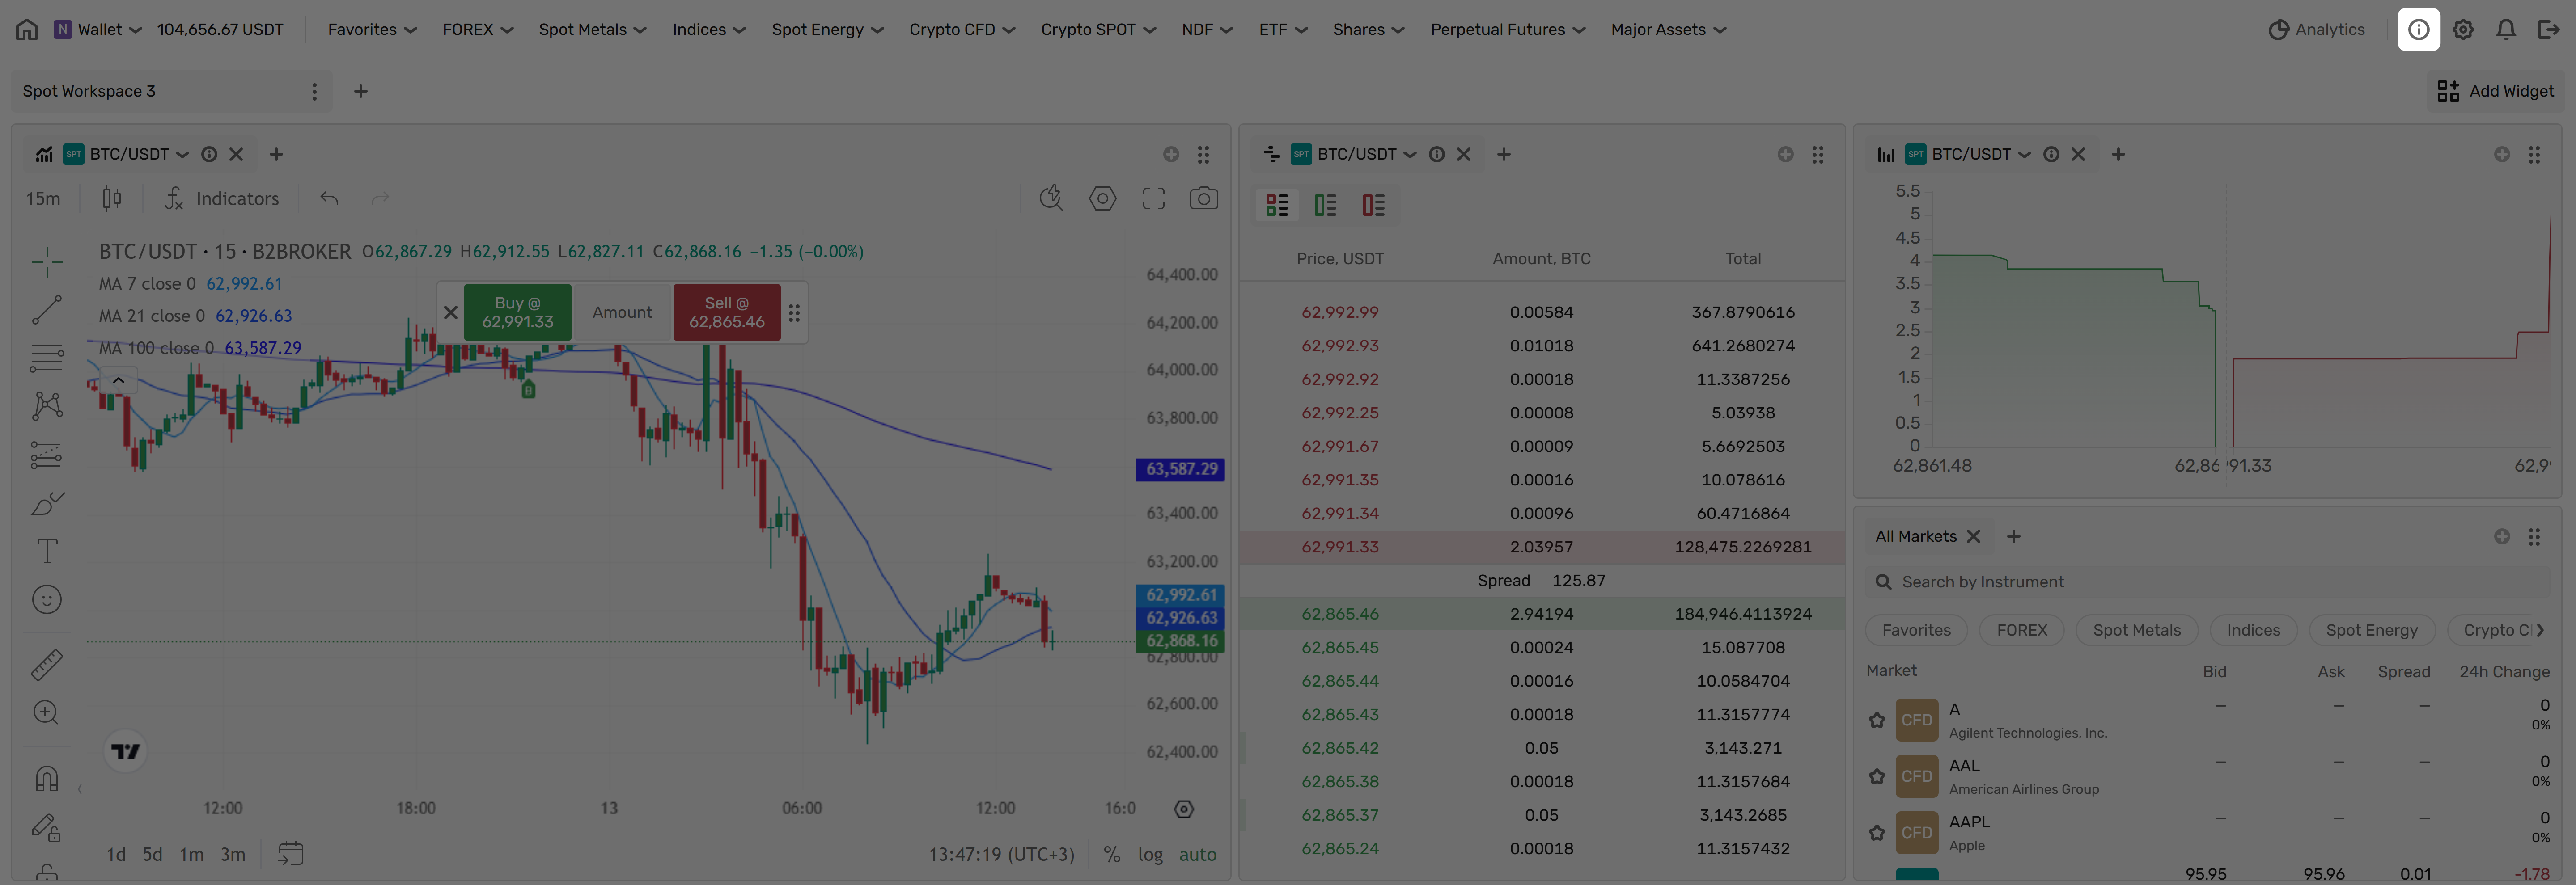Screen dimensions: 2576x885
Task: Select the forecasting and measurement tool
Action: 46,455
